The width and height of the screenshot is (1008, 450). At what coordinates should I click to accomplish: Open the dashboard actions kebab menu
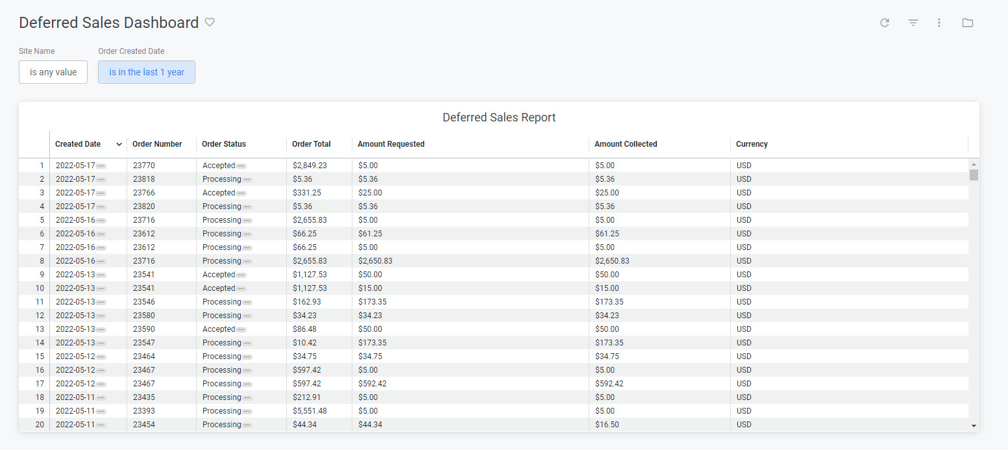point(939,23)
